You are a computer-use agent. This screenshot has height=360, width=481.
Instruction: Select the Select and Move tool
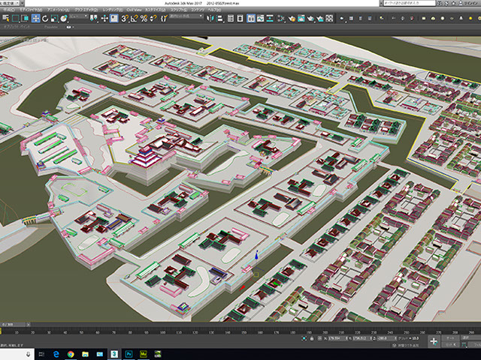[35, 18]
